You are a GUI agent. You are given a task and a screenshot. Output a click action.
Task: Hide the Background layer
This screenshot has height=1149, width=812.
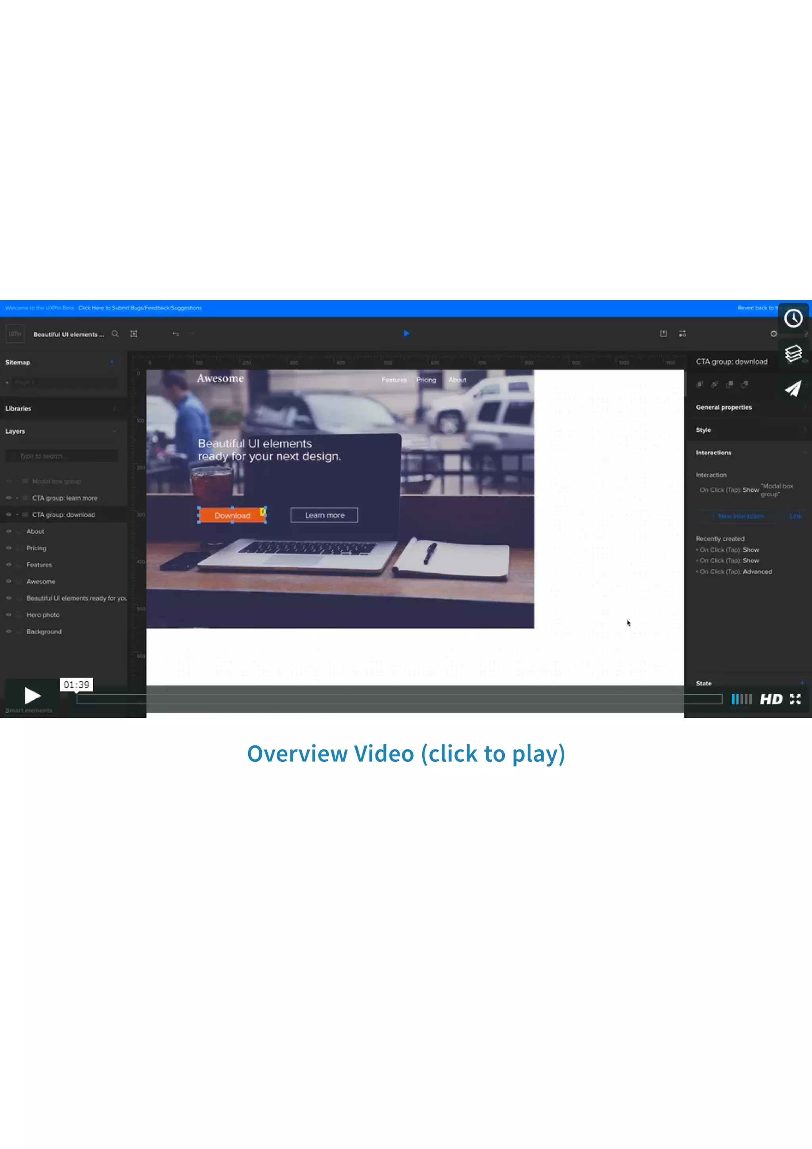[x=8, y=632]
